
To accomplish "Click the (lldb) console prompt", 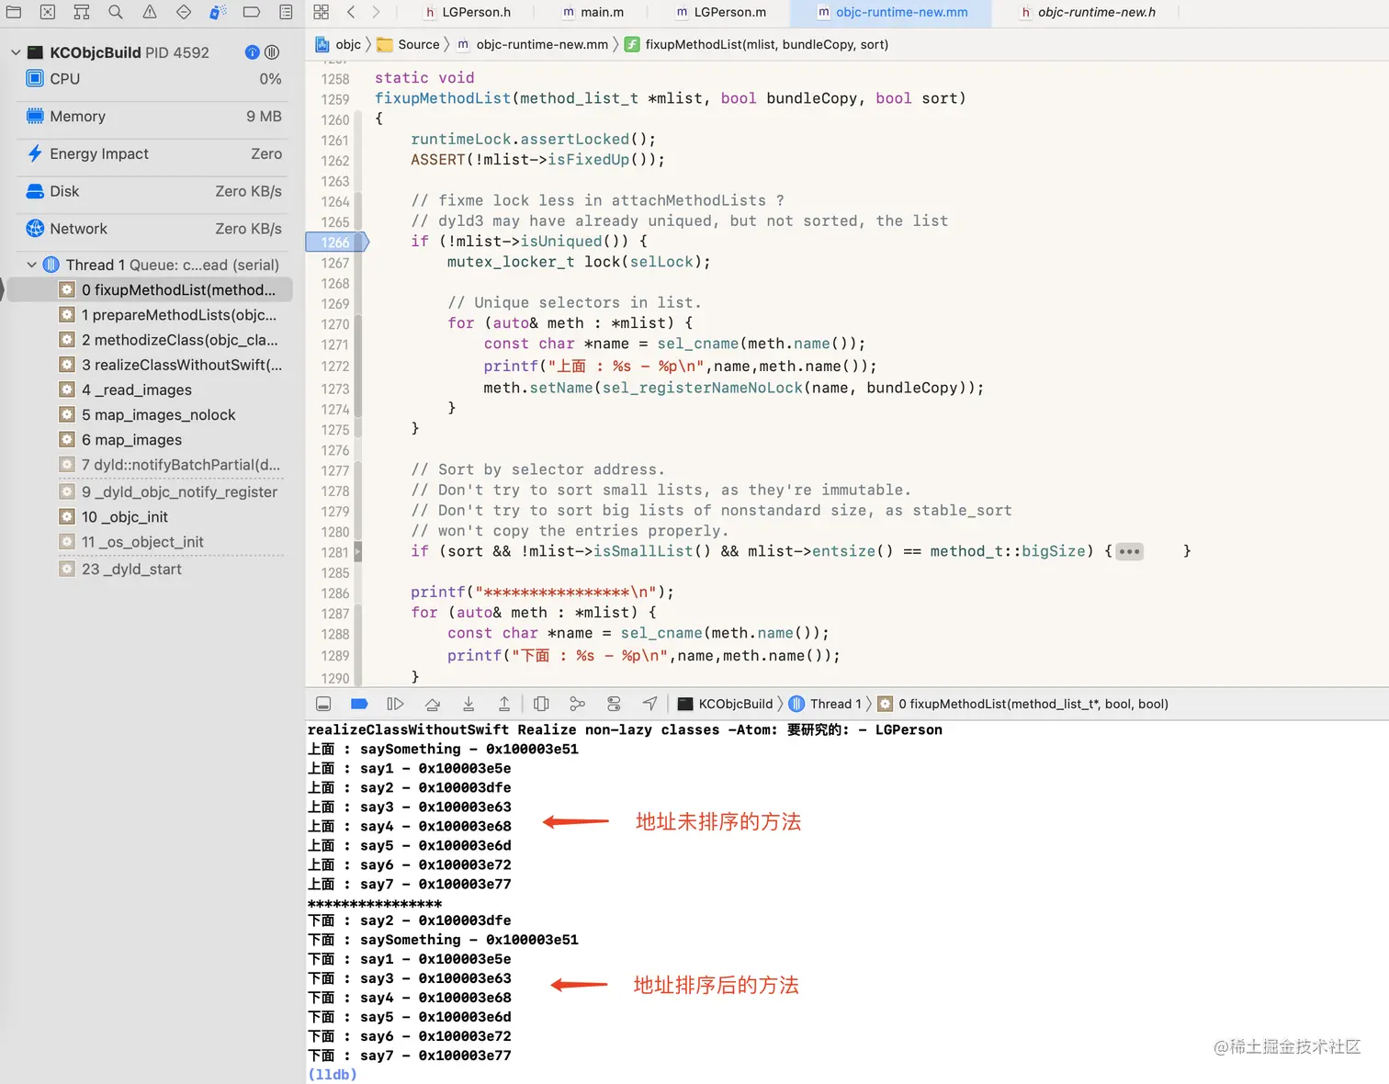I will [x=333, y=1074].
